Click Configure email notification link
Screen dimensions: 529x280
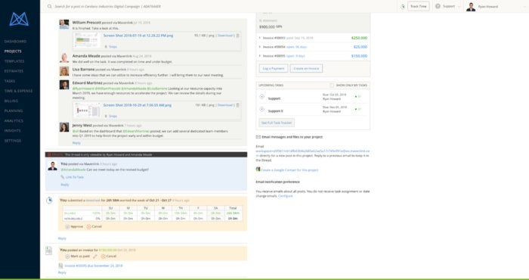[286, 196]
